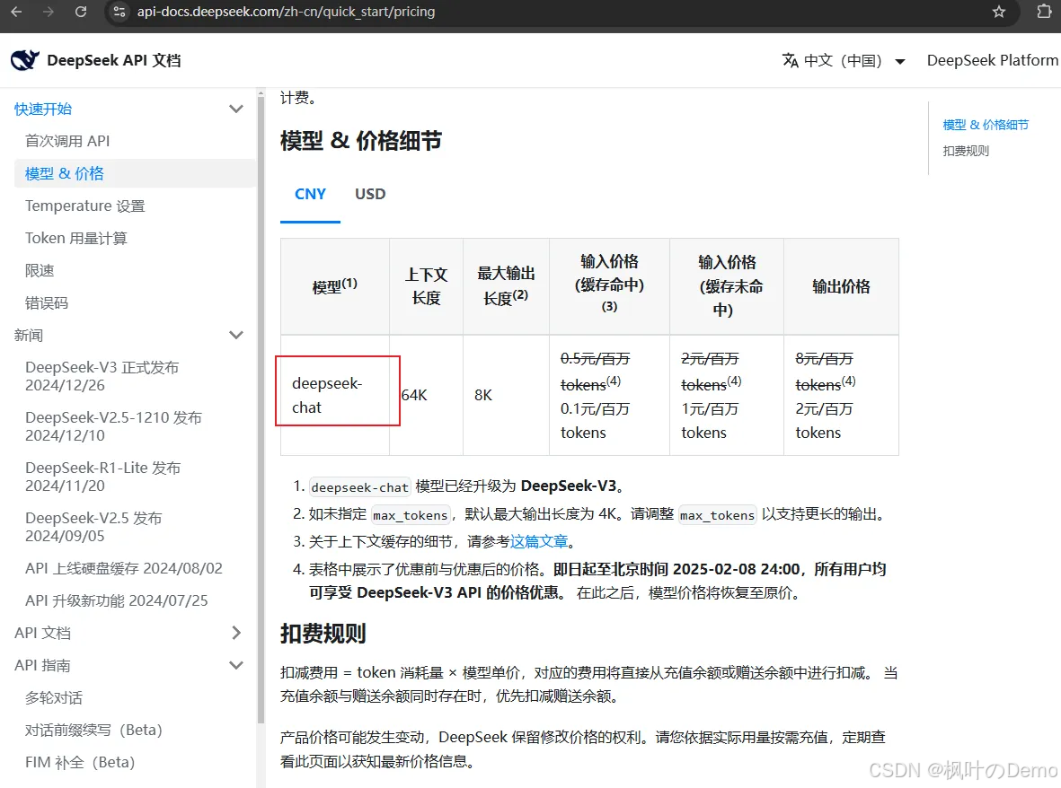This screenshot has height=788, width=1061.
Task: Open DeepSeek Platform link
Action: click(x=992, y=60)
